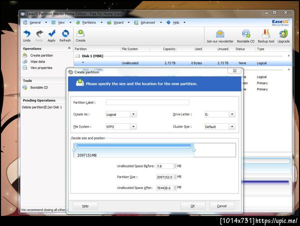300x226 pixels.
Task: Close the Create partition dialog
Action: coord(235,70)
